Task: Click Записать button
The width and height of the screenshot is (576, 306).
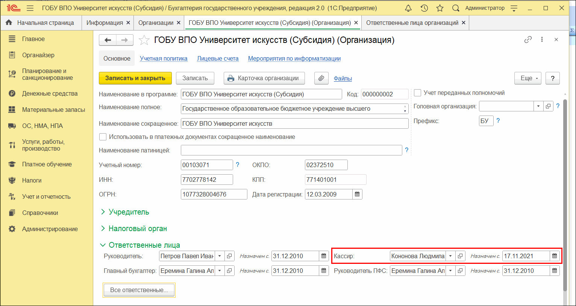Action: coord(195,78)
